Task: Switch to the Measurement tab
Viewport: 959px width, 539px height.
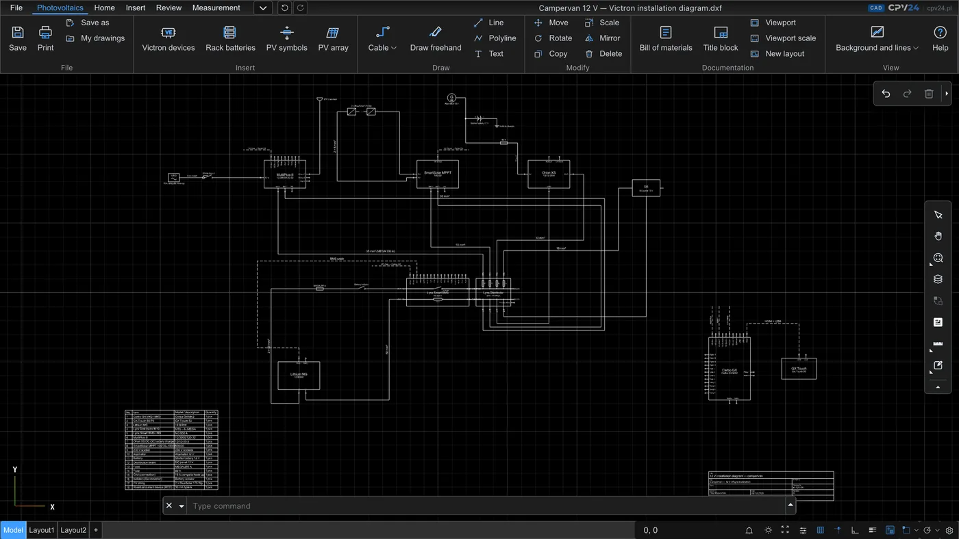Action: click(x=216, y=8)
